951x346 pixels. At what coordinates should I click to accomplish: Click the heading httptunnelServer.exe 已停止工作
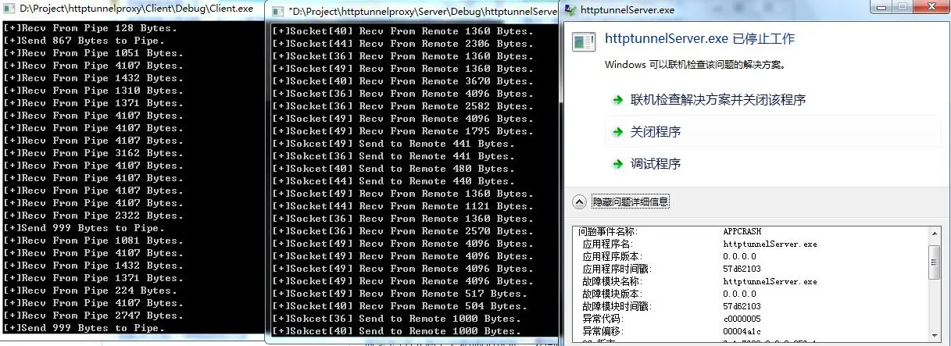click(x=700, y=38)
